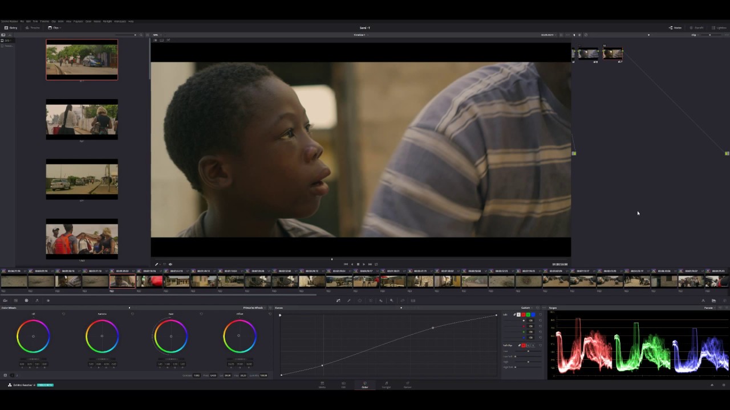Switch to the Fairlight page
730x410 pixels.
[x=386, y=385]
